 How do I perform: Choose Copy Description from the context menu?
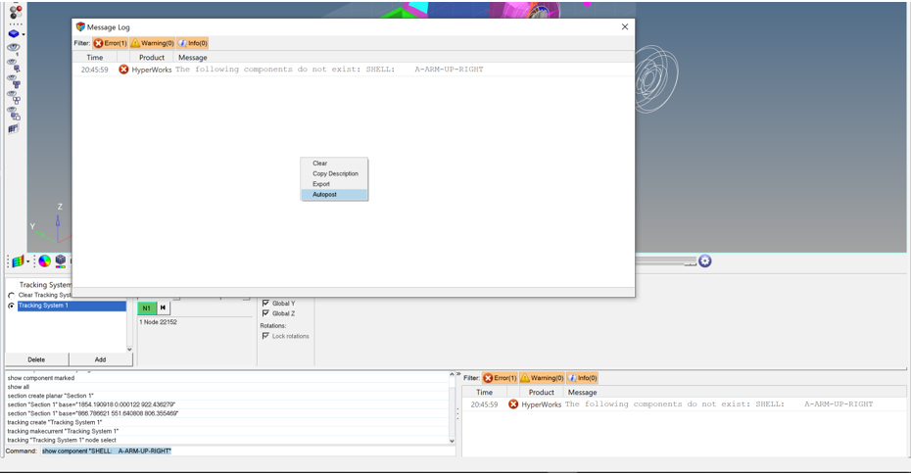pos(334,173)
